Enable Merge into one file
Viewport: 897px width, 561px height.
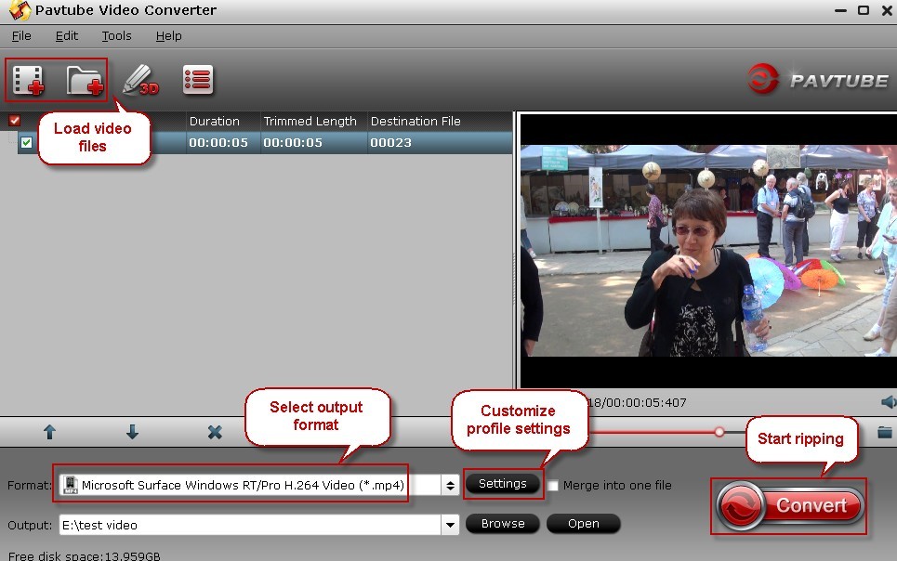(x=553, y=486)
